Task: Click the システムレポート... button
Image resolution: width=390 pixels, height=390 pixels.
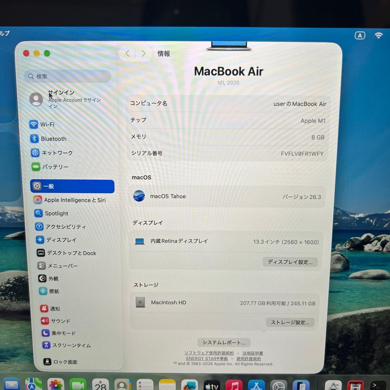Action: [x=224, y=342]
